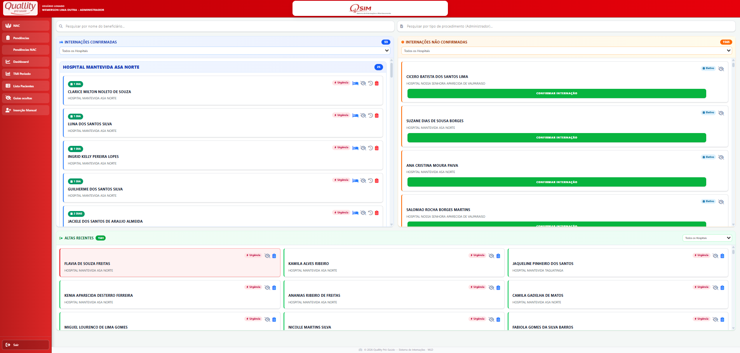Open Guias ocultas in the sidebar

click(x=26, y=98)
